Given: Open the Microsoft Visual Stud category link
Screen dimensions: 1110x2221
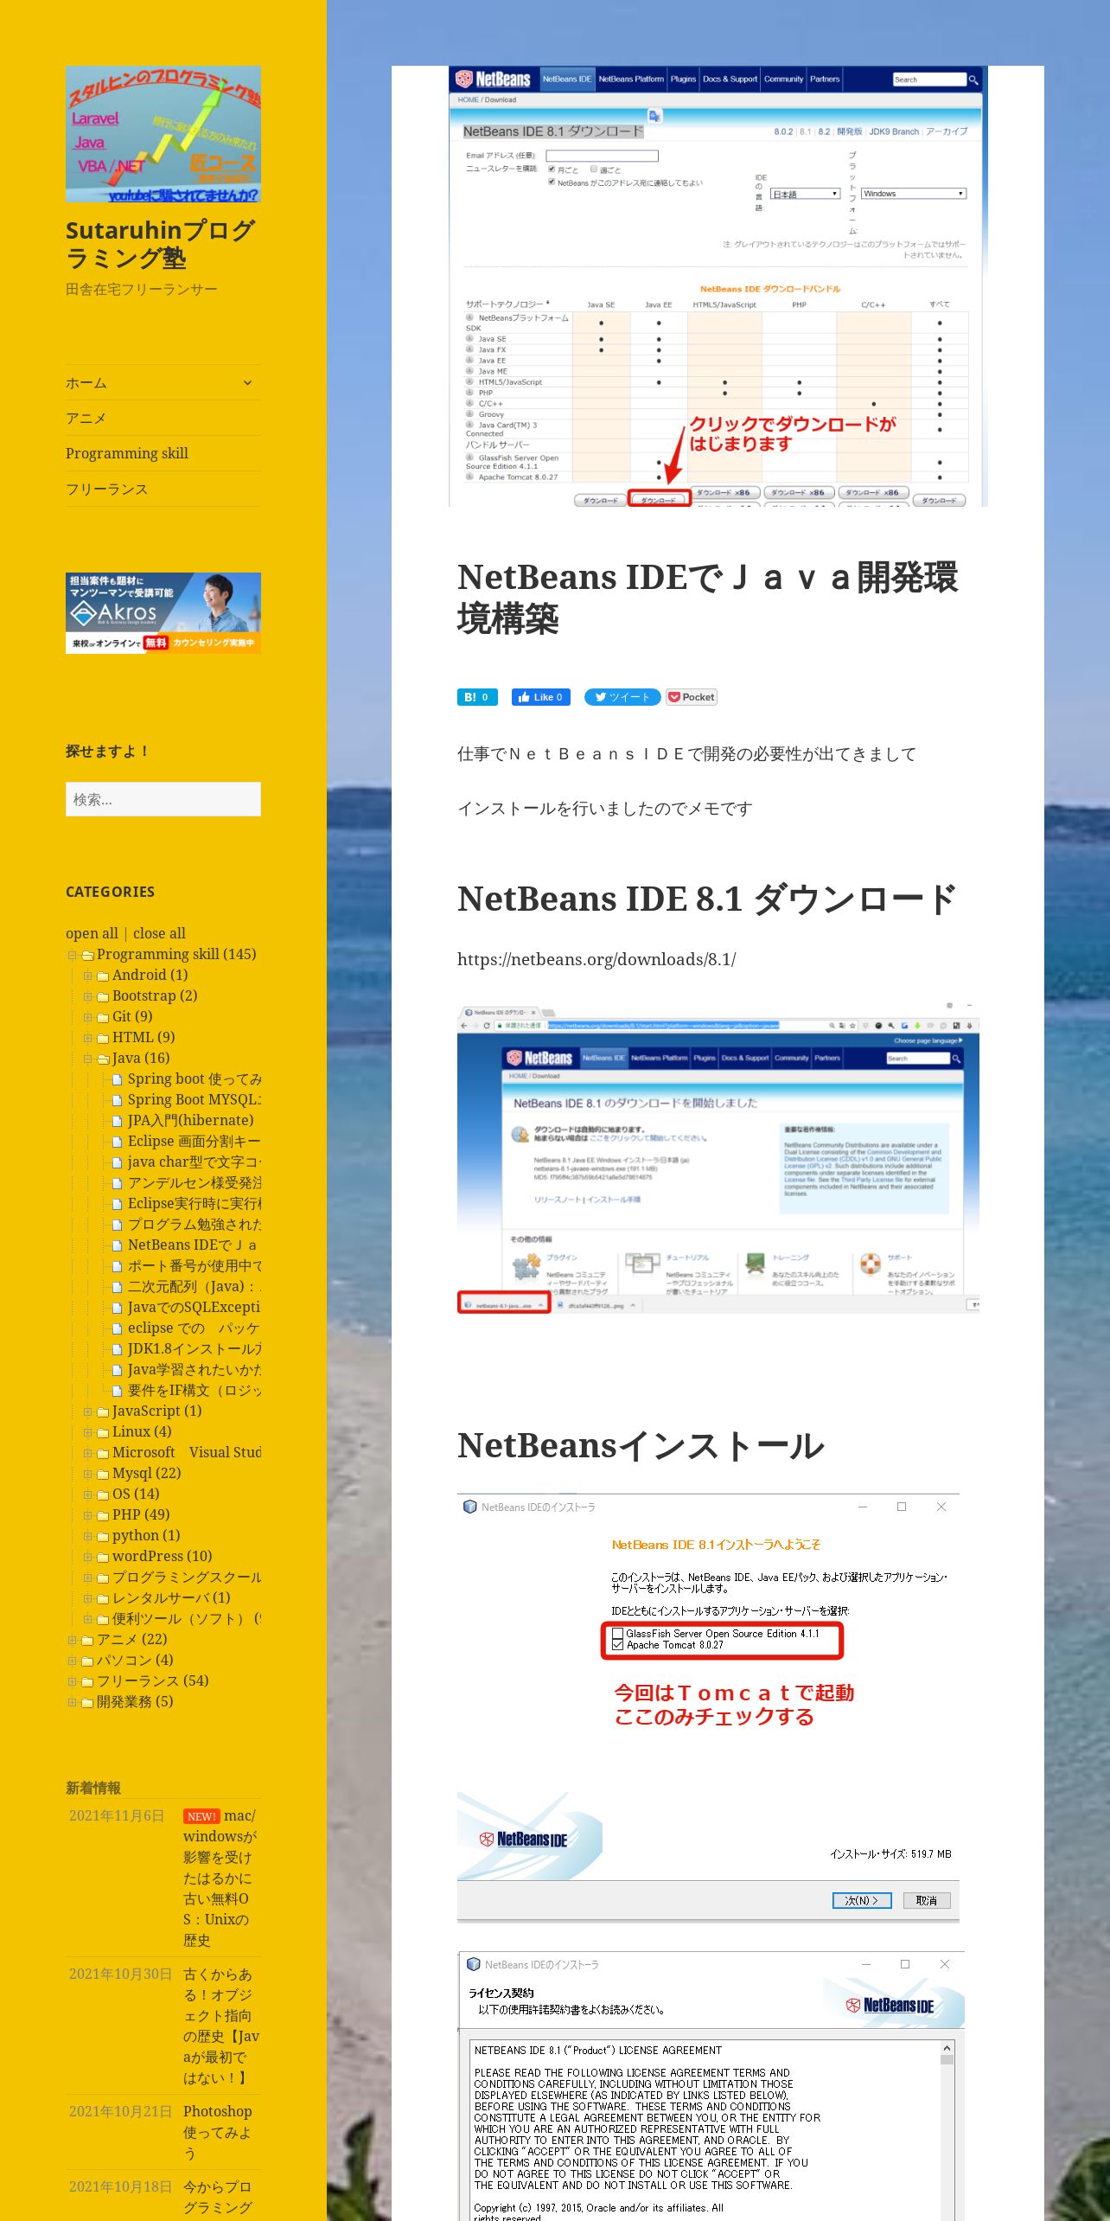Looking at the screenshot, I should (x=187, y=1453).
